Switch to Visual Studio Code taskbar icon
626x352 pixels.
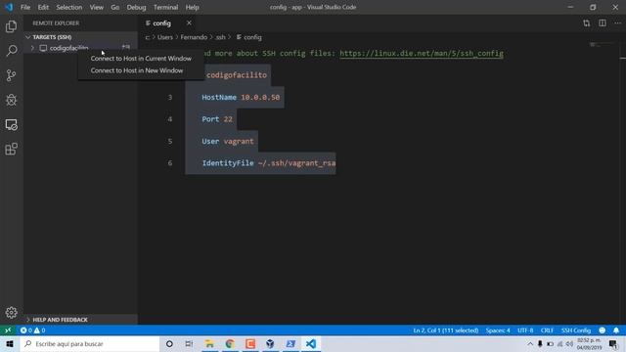(311, 343)
